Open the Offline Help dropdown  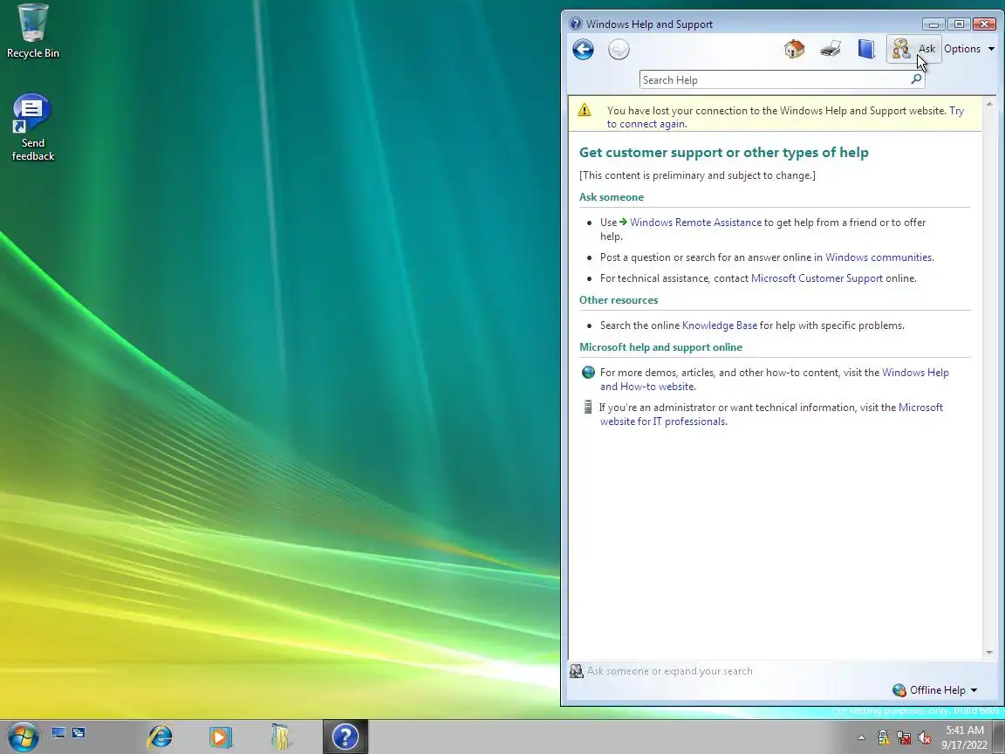pos(934,690)
